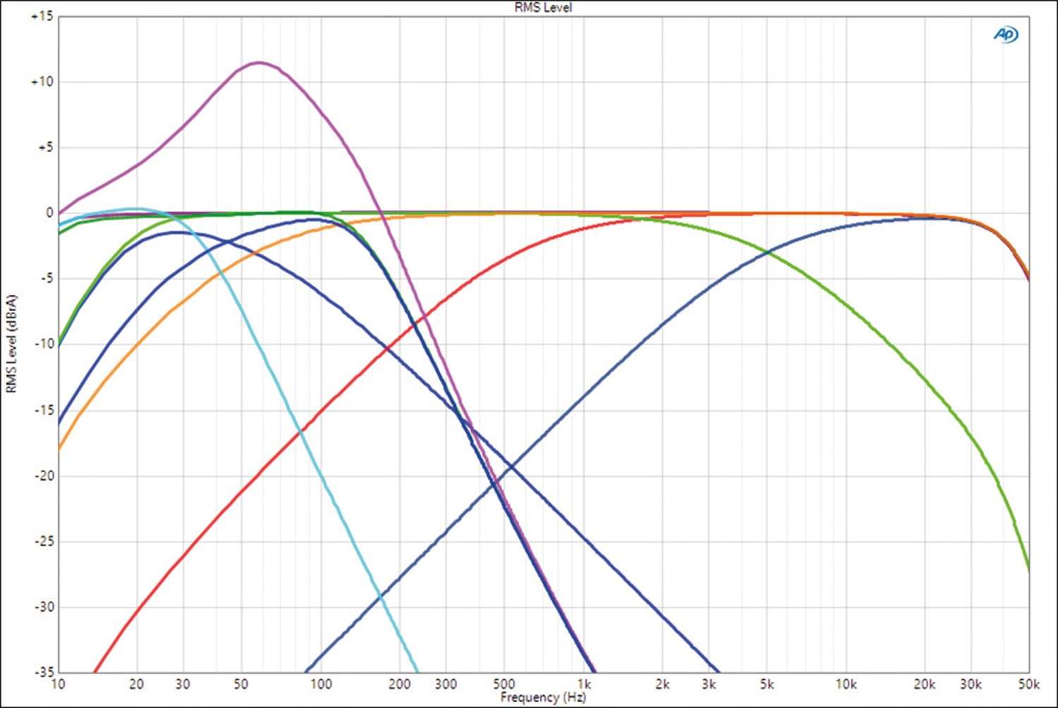
Task: Select the 10k frequency tick label
Action: click(846, 684)
